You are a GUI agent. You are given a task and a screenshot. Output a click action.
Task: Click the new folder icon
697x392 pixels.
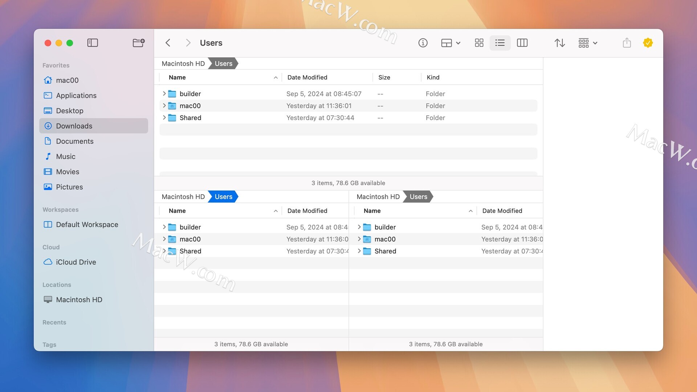point(138,43)
